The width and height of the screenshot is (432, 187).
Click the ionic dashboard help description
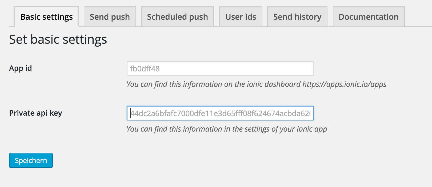[257, 84]
